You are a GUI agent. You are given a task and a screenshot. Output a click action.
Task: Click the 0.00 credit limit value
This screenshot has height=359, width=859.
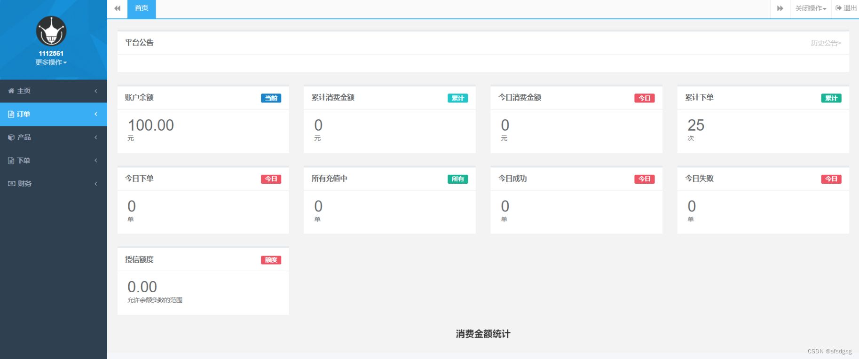tap(142, 287)
